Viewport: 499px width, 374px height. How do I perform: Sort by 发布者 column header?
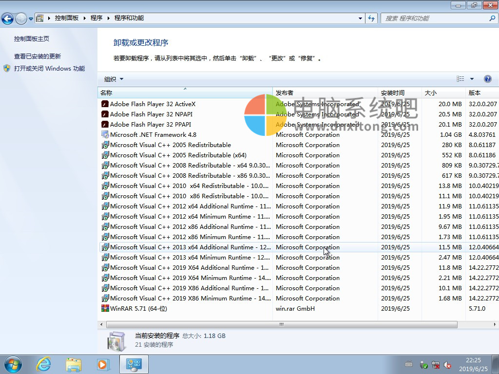pos(325,93)
